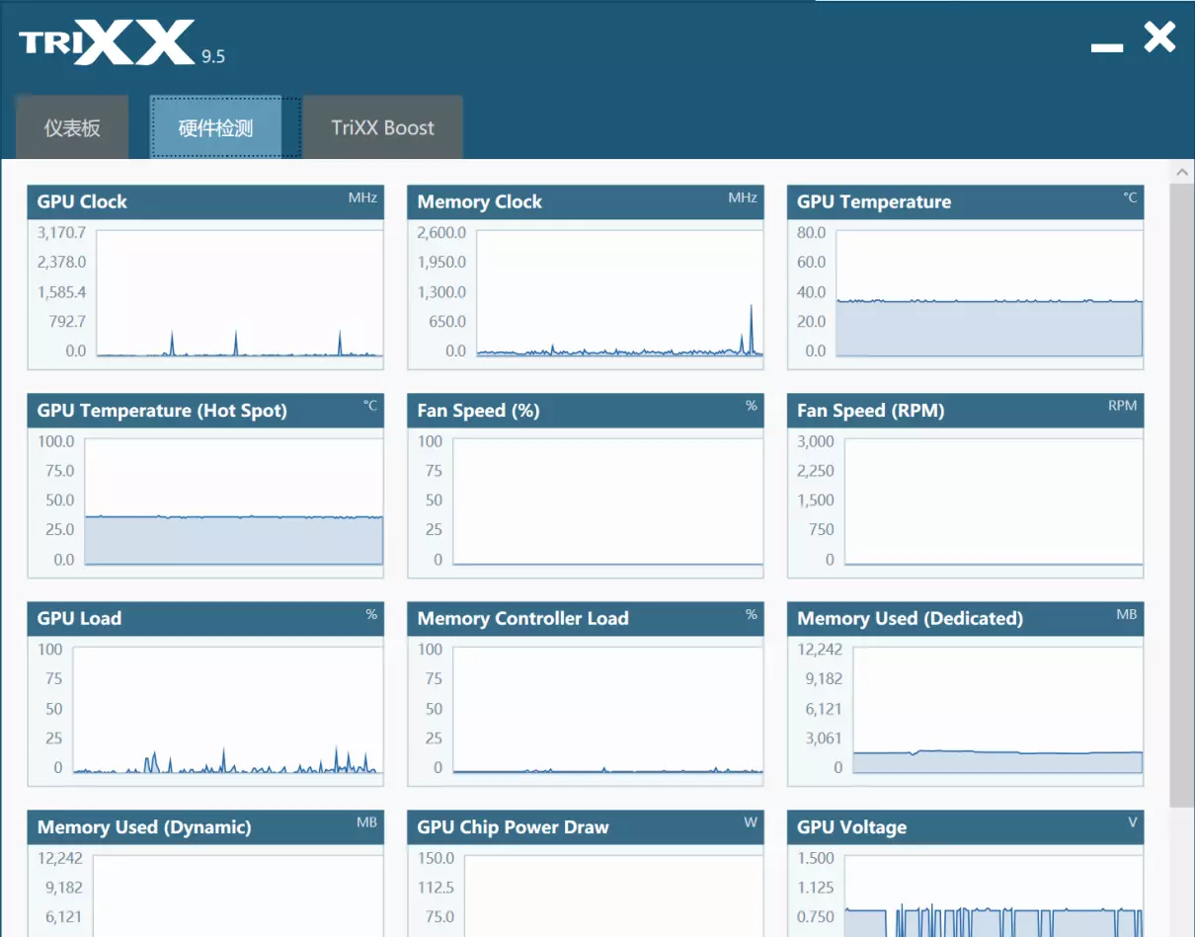This screenshot has height=937, width=1195.
Task: Click the GPU Chip Power Draw title
Action: coord(514,827)
